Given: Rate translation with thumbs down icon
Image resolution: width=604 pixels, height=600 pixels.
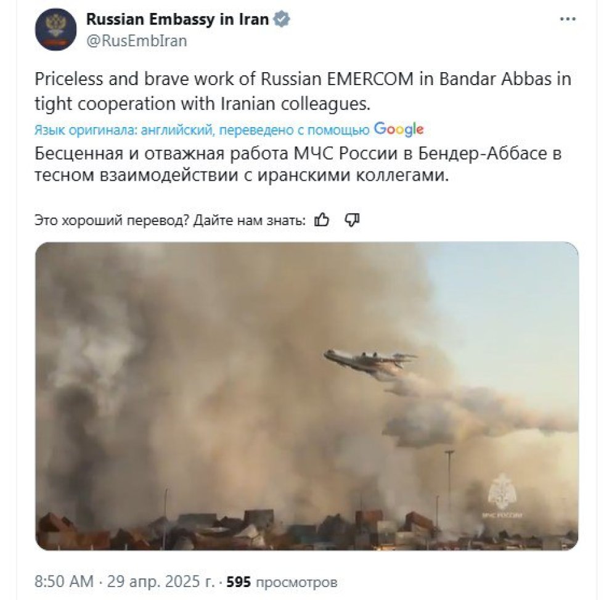Looking at the screenshot, I should click(x=352, y=220).
